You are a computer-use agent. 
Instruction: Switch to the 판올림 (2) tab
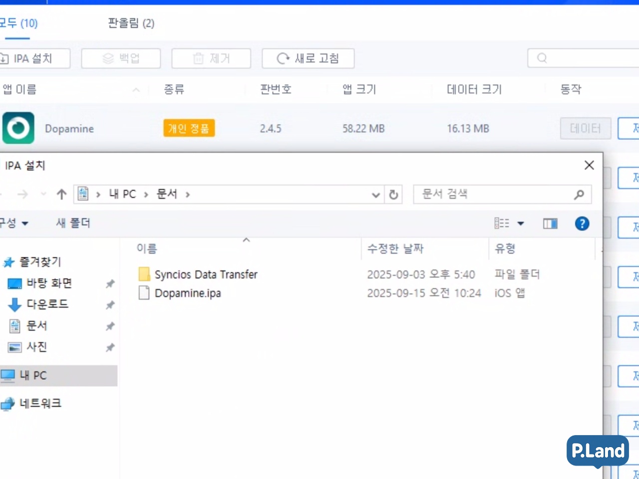(131, 23)
